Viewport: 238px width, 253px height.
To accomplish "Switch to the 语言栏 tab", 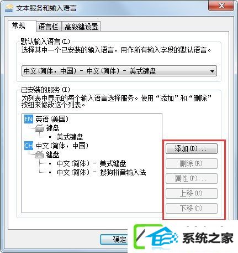I will 48,27.
